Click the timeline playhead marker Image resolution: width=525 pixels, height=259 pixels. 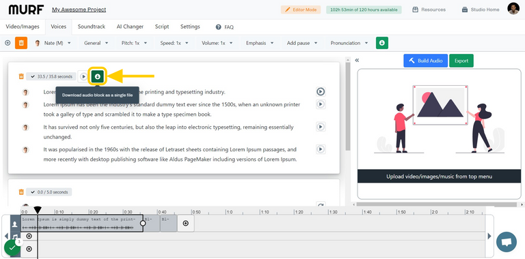(38, 210)
